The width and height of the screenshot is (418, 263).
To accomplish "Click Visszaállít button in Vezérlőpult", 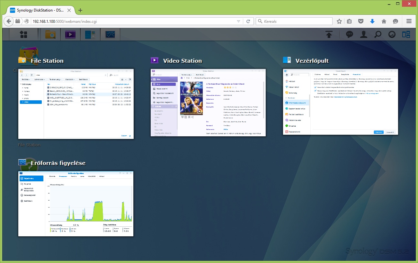I will click(x=390, y=132).
